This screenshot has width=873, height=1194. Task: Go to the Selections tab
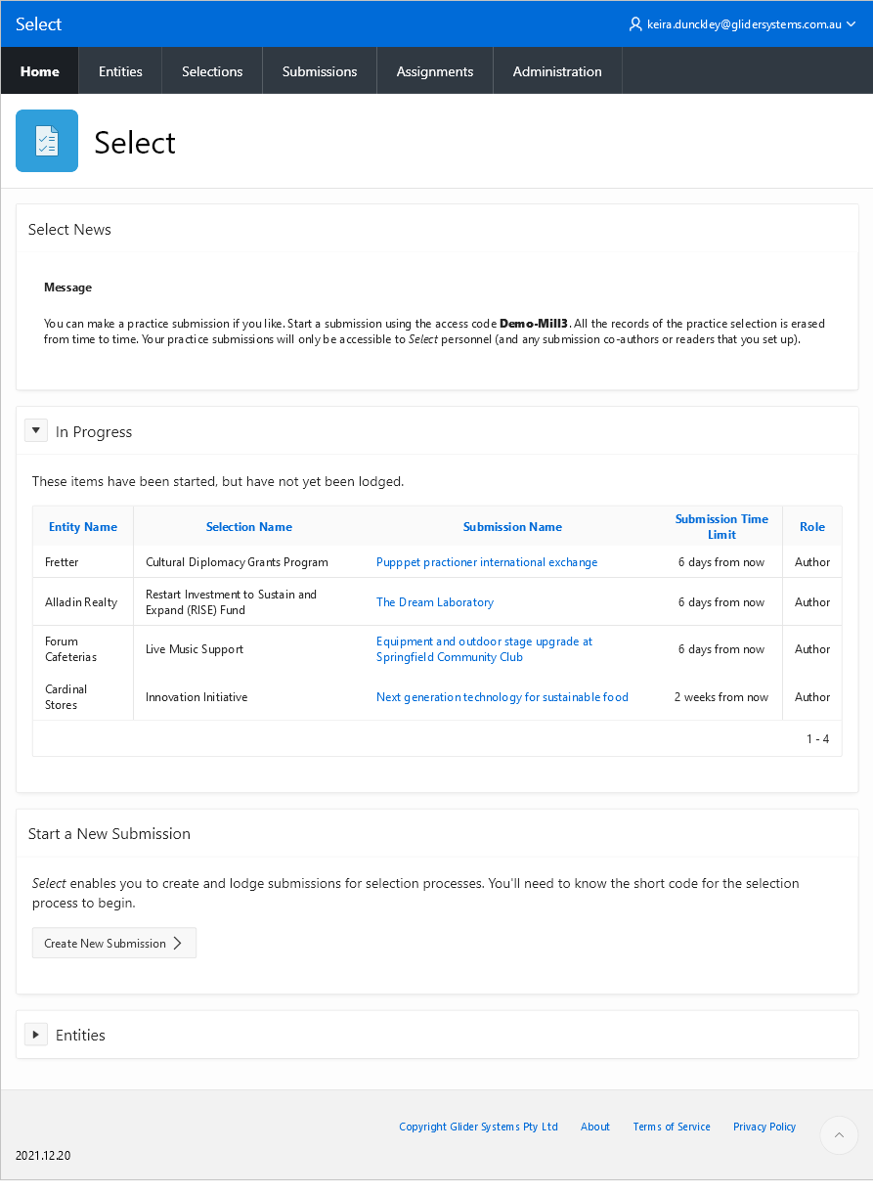coord(211,70)
